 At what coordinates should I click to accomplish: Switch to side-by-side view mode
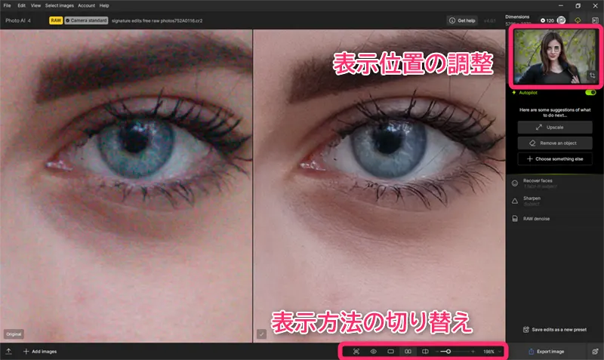(408, 352)
